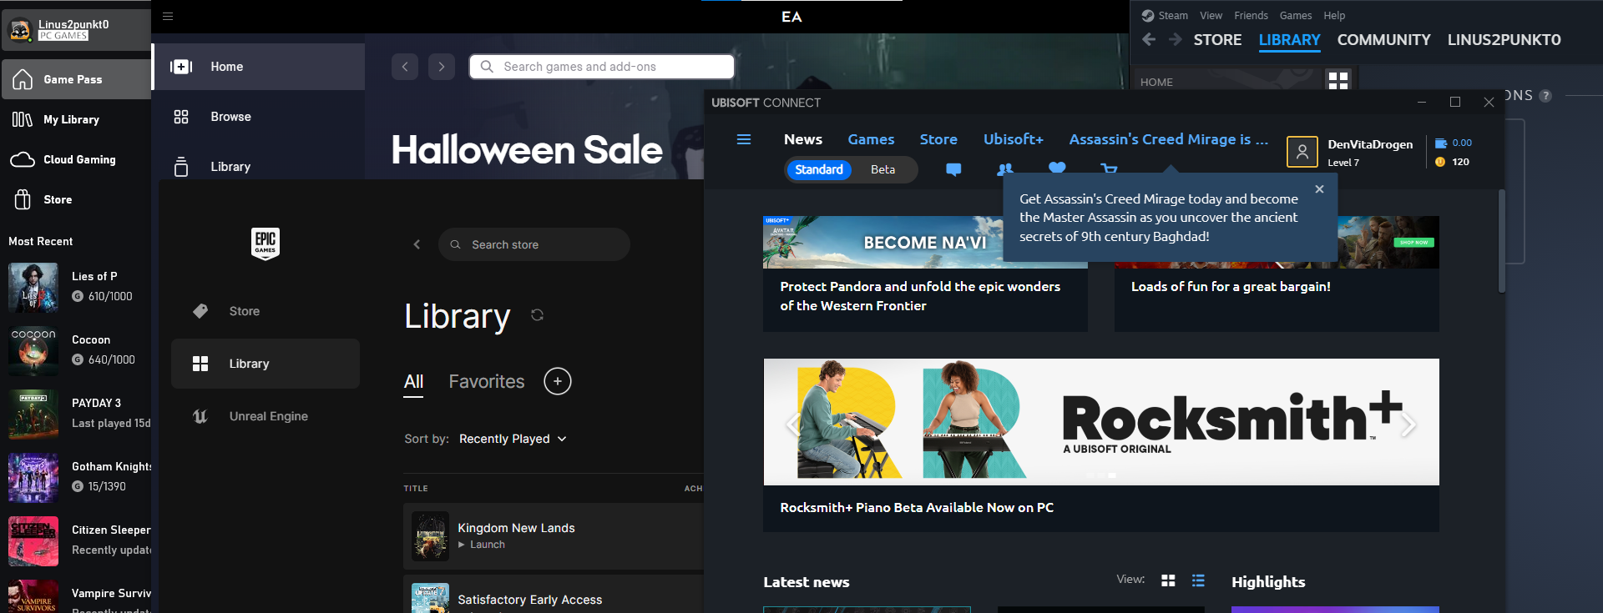Collapse the EA sidebar menu
1603x613 pixels.
(x=168, y=16)
